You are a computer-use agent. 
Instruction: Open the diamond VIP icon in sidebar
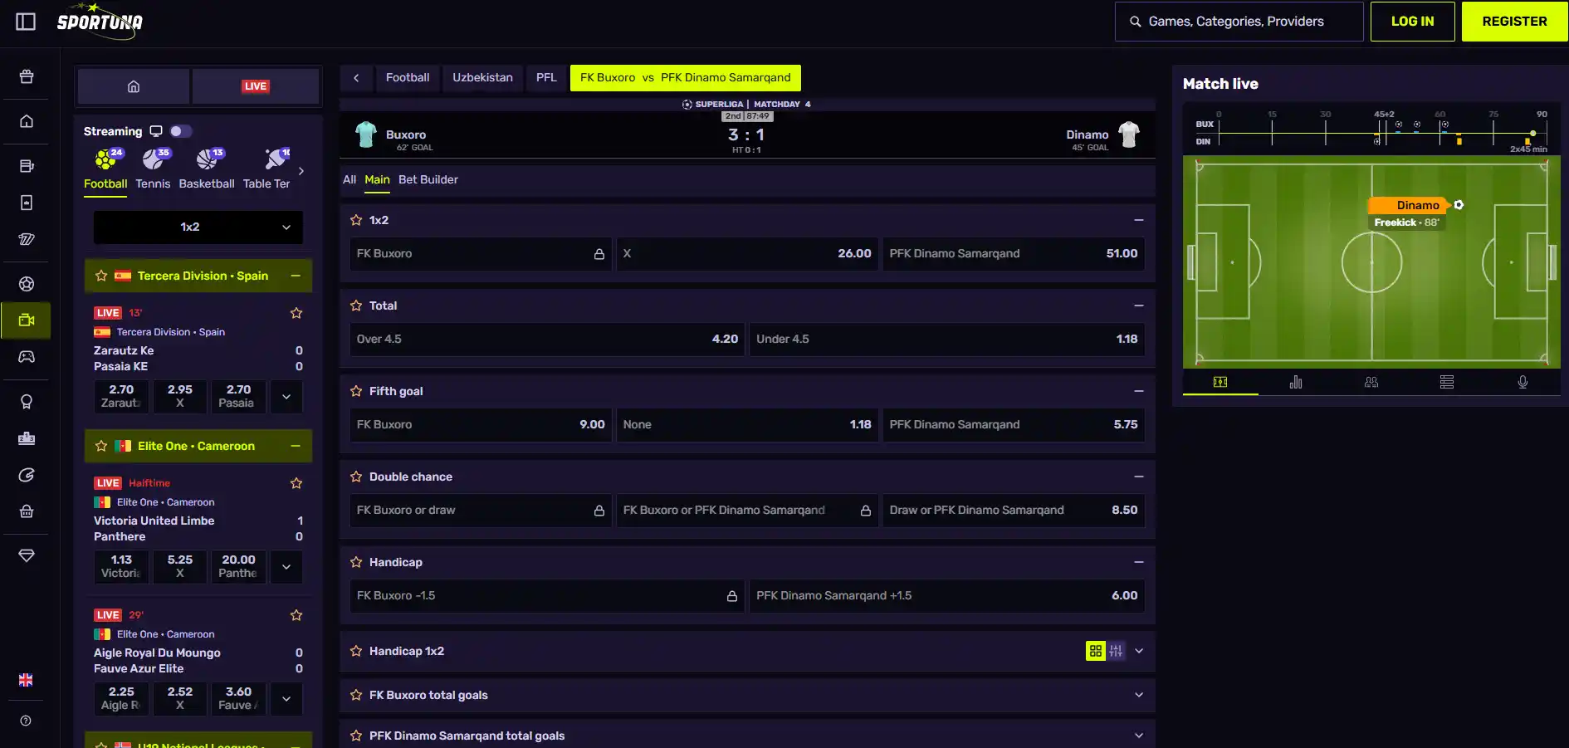[x=27, y=555]
